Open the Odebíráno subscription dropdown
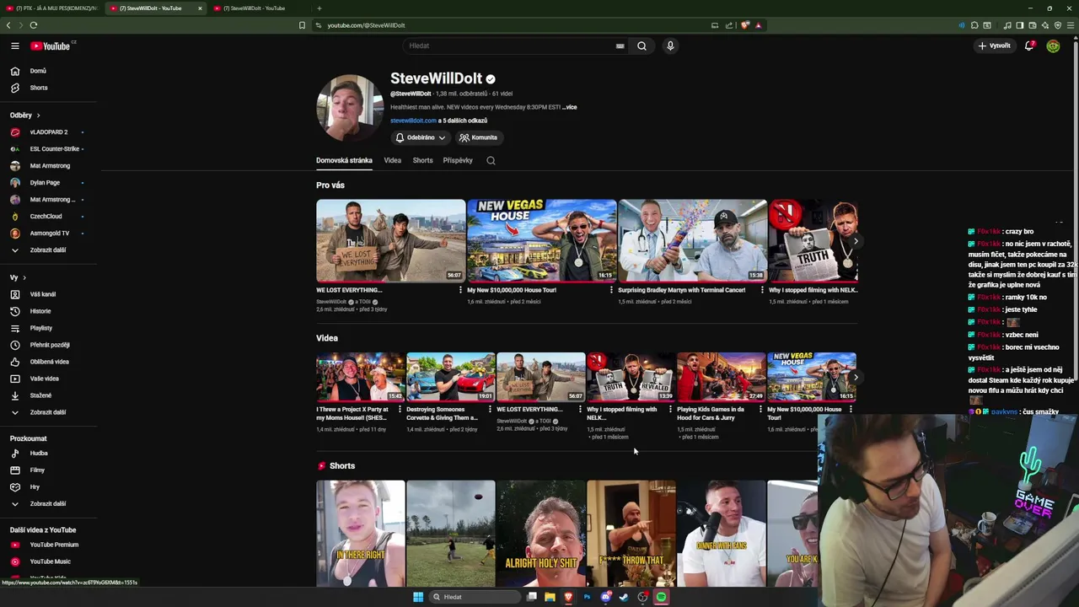 pos(420,137)
